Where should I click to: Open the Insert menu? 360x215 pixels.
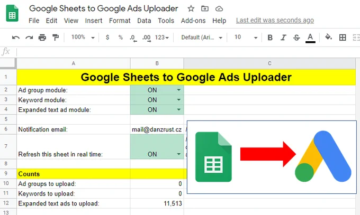[x=94, y=21]
